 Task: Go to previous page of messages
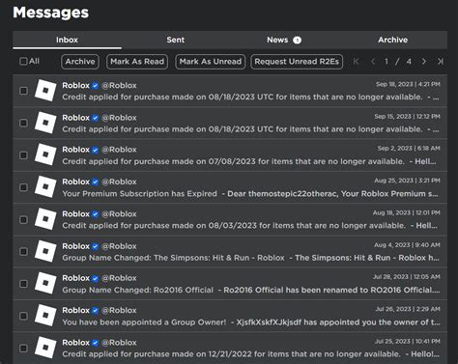click(373, 61)
